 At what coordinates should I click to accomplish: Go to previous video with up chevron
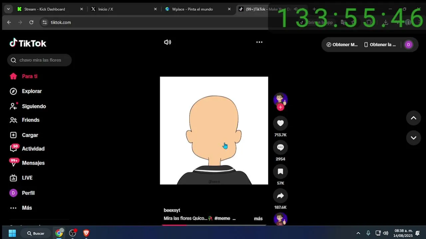(x=413, y=118)
